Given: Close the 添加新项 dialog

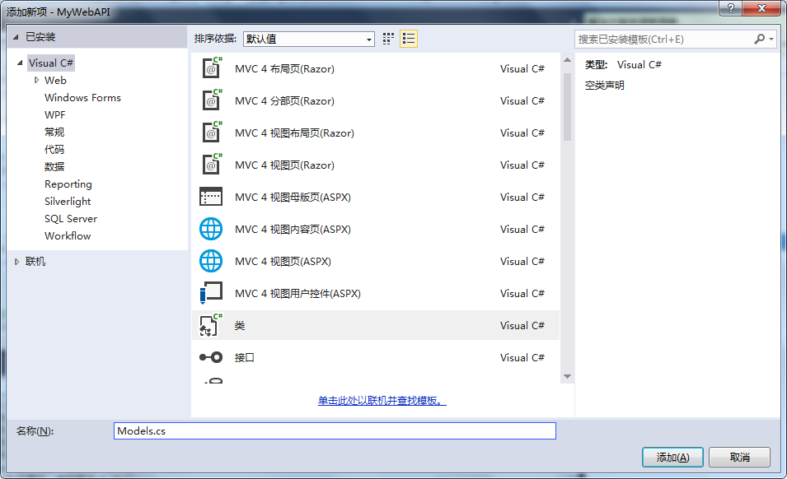Looking at the screenshot, I should point(761,8).
